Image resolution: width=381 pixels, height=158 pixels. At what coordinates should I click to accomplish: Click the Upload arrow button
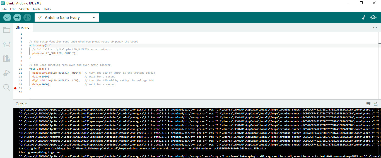pyautogui.click(x=17, y=17)
